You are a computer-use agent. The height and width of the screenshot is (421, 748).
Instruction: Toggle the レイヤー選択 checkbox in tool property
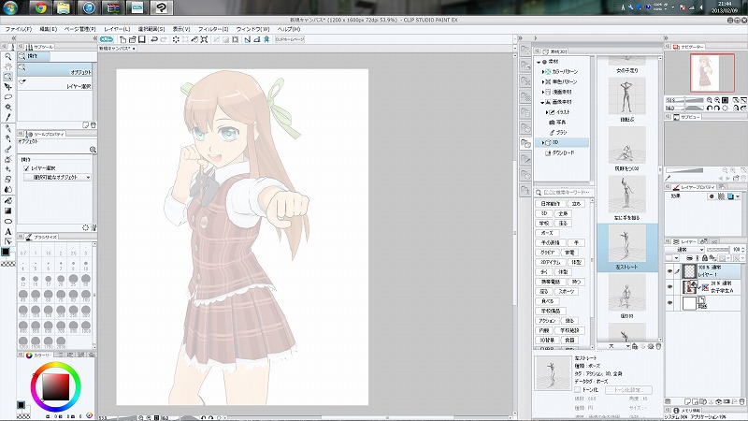tap(27, 167)
